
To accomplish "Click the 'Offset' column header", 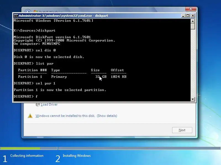I will coord(117,70).
